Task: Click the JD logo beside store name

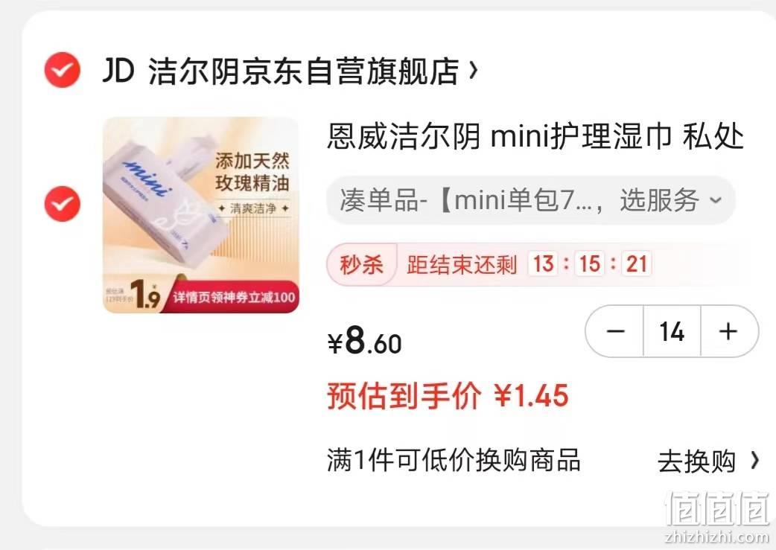Action: [x=118, y=70]
